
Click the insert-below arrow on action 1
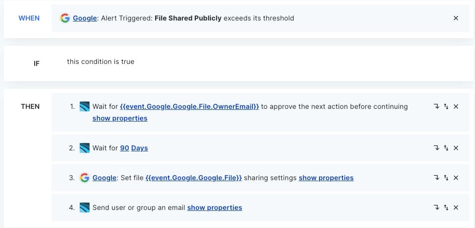(x=436, y=106)
